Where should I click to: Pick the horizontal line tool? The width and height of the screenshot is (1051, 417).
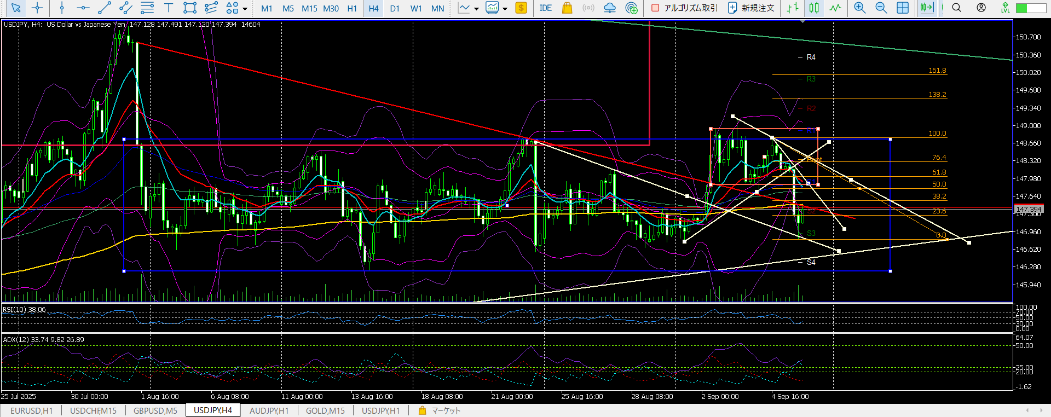83,8
